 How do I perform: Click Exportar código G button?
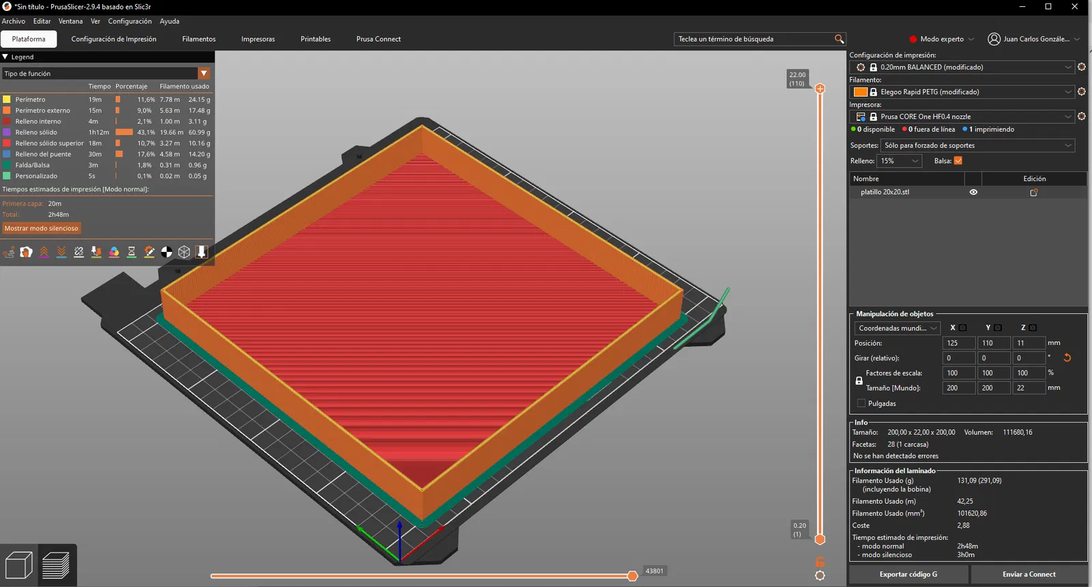[x=908, y=574]
